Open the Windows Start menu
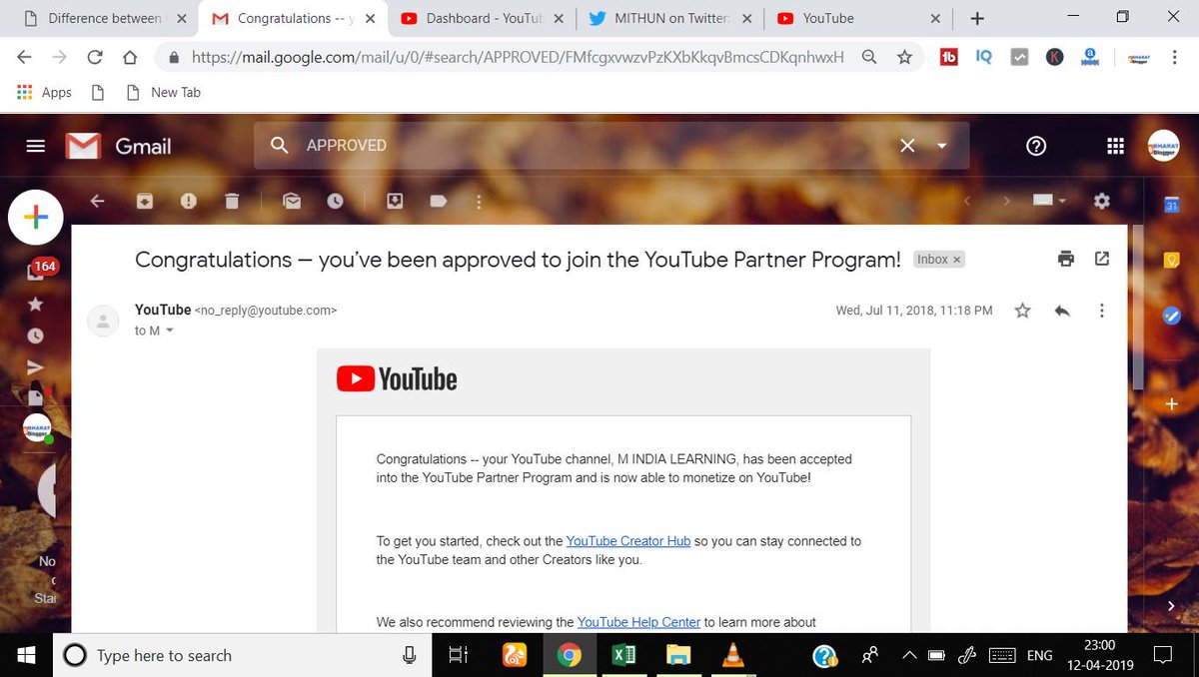Viewport: 1199px width, 677px height. (26, 655)
